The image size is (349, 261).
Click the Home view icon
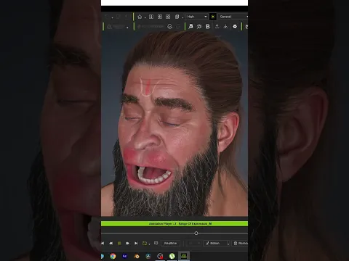coord(140,17)
